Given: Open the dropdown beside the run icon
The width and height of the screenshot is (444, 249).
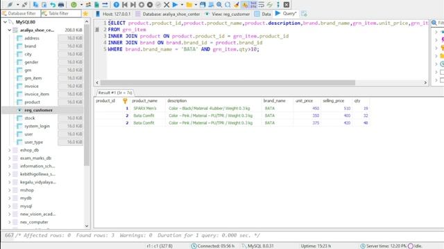Looking at the screenshot, I should point(182,5).
